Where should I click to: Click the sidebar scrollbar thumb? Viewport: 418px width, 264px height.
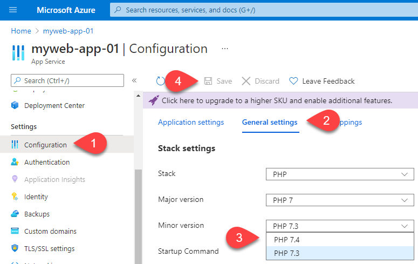138,216
